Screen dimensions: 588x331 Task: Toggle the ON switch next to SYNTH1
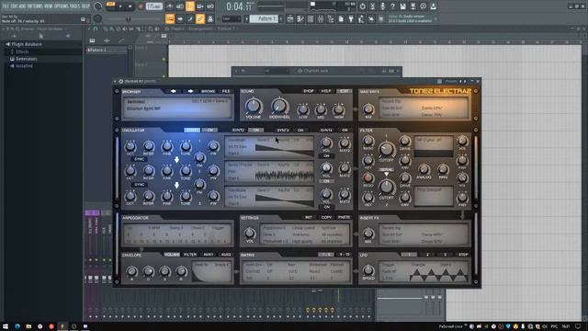tap(210, 131)
